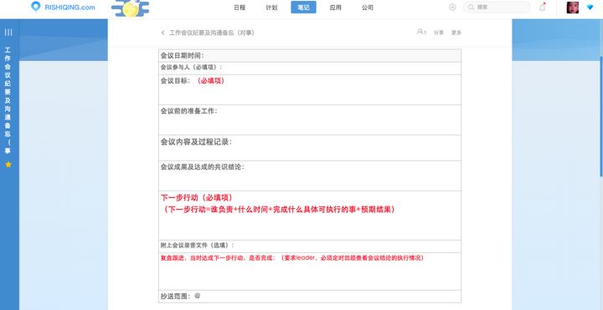Click the note title 工作会议纪要及沟通备忘

click(x=212, y=33)
